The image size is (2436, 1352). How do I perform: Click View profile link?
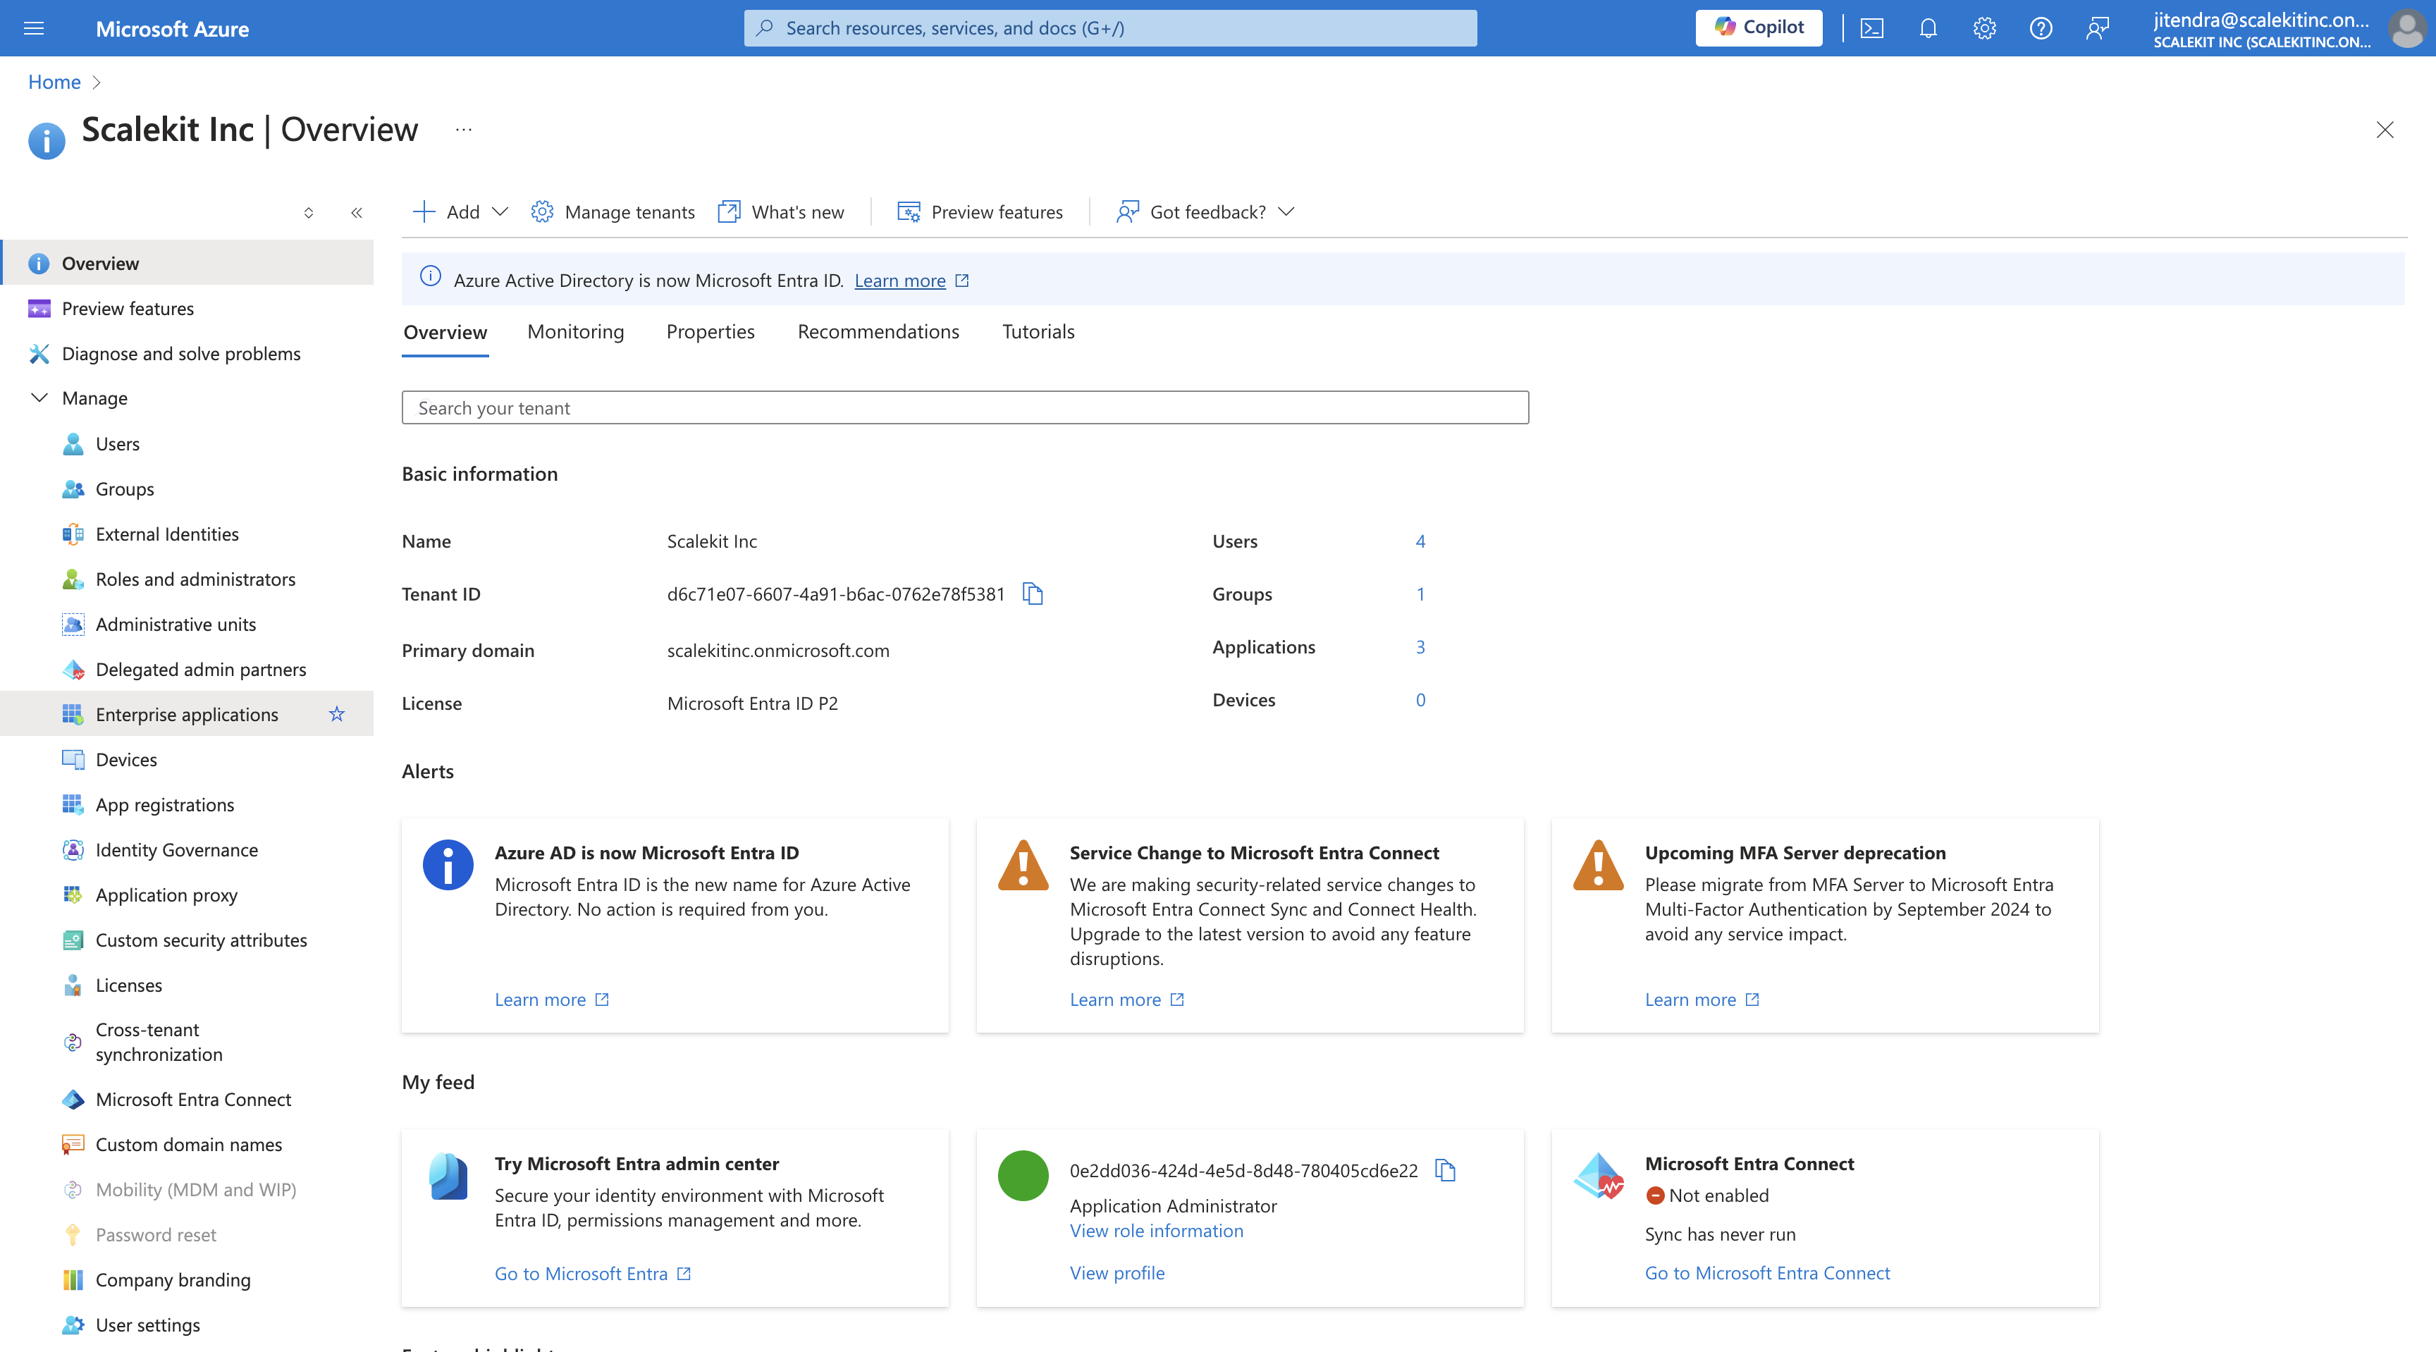(x=1116, y=1274)
